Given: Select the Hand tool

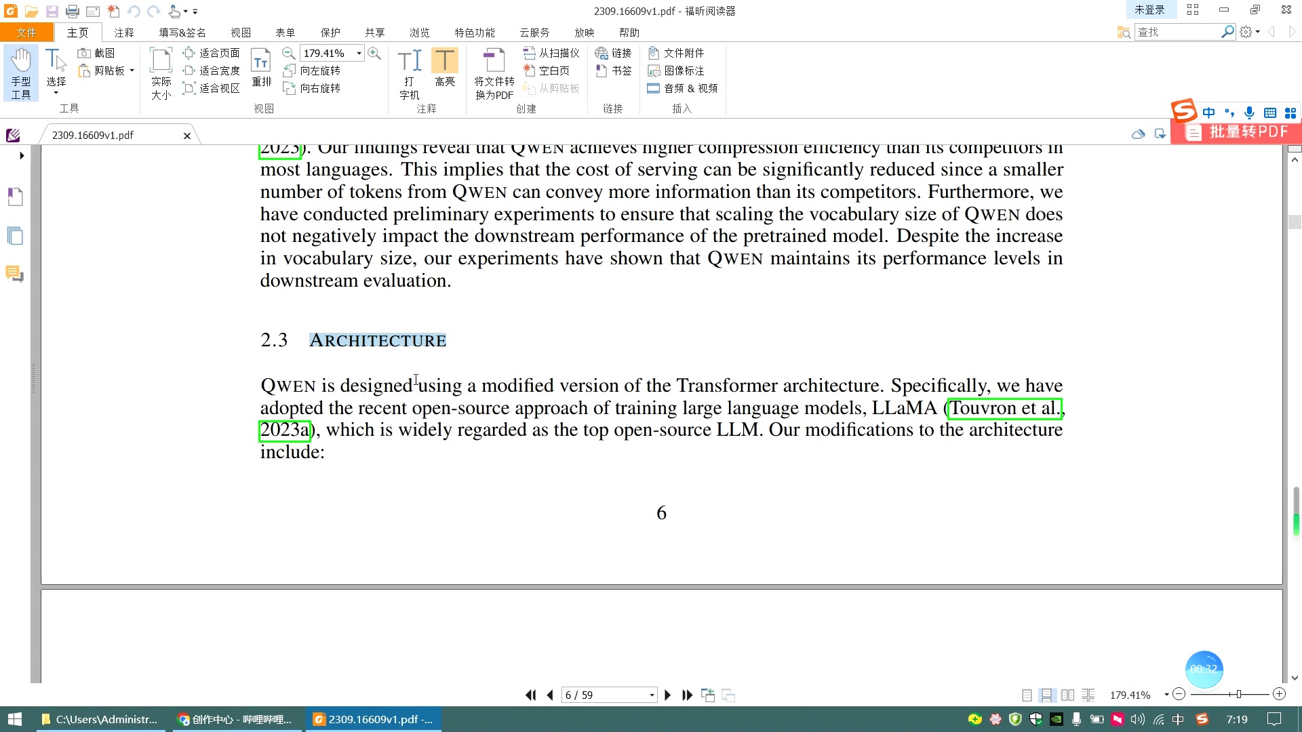Looking at the screenshot, I should click(21, 73).
